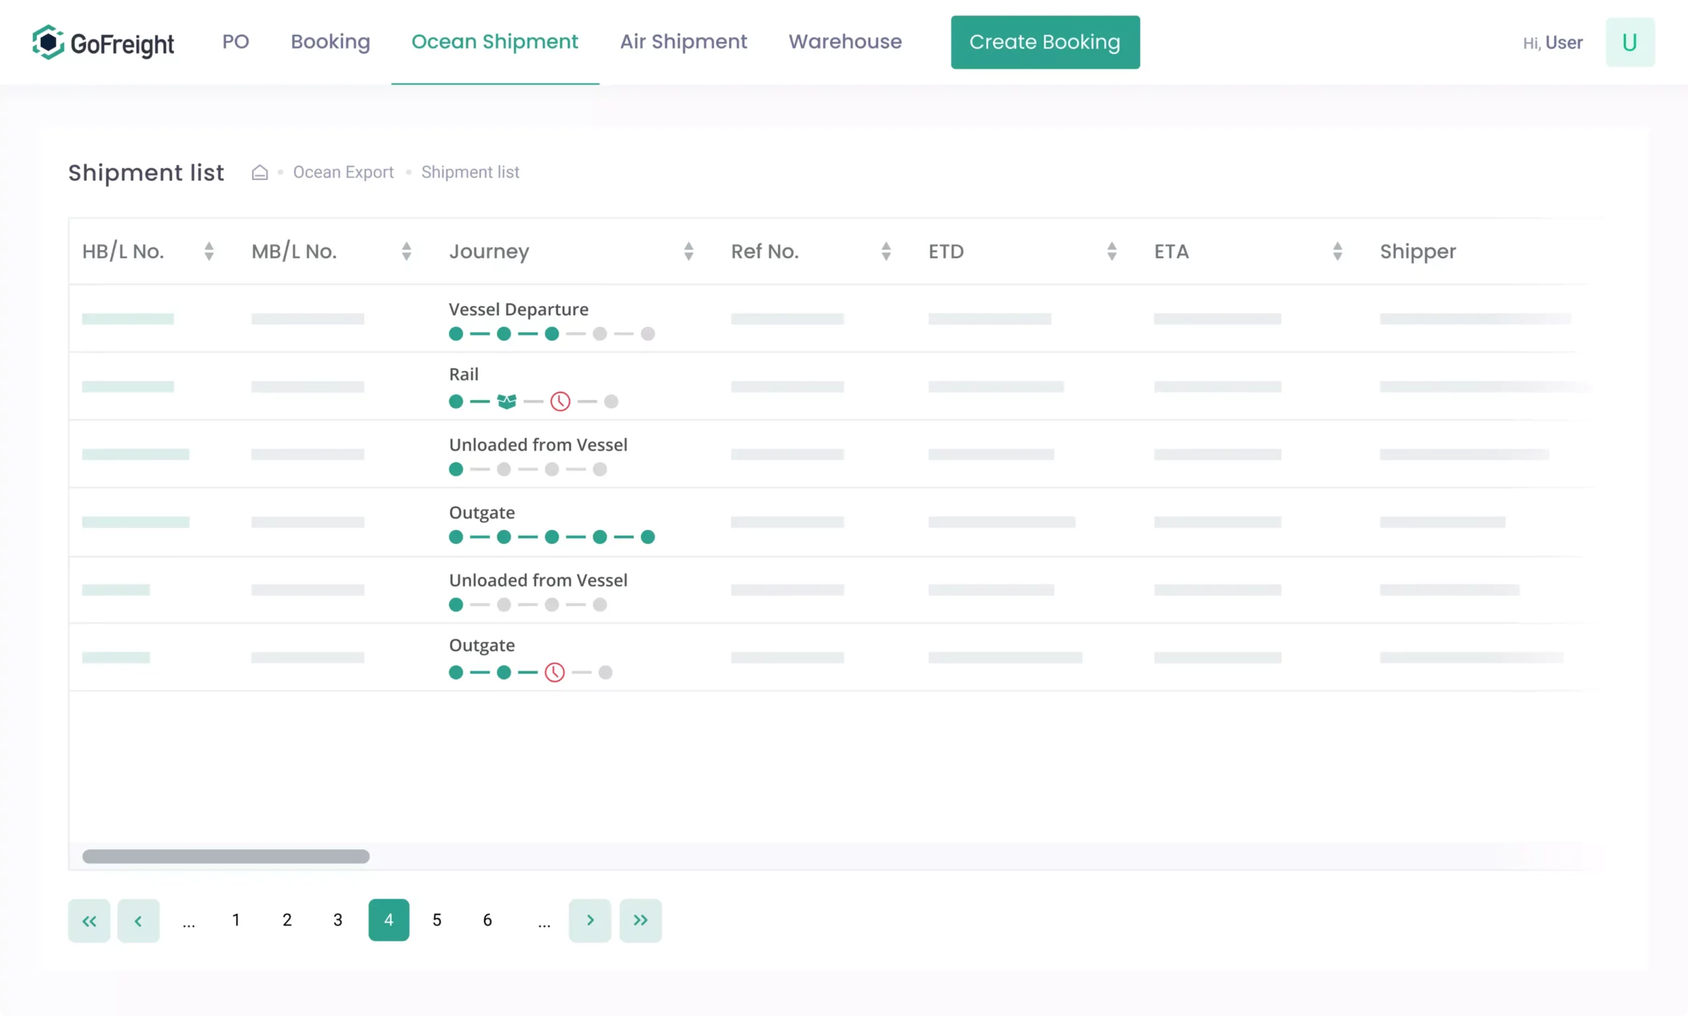The height and width of the screenshot is (1016, 1688).
Task: Go to last page with double-right arrows
Action: [640, 920]
